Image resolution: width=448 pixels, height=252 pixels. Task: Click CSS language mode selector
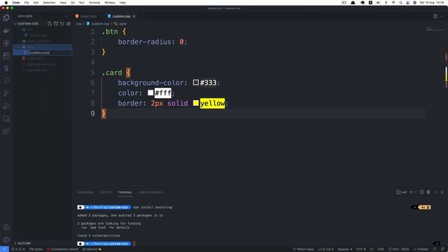pyautogui.click(x=381, y=249)
